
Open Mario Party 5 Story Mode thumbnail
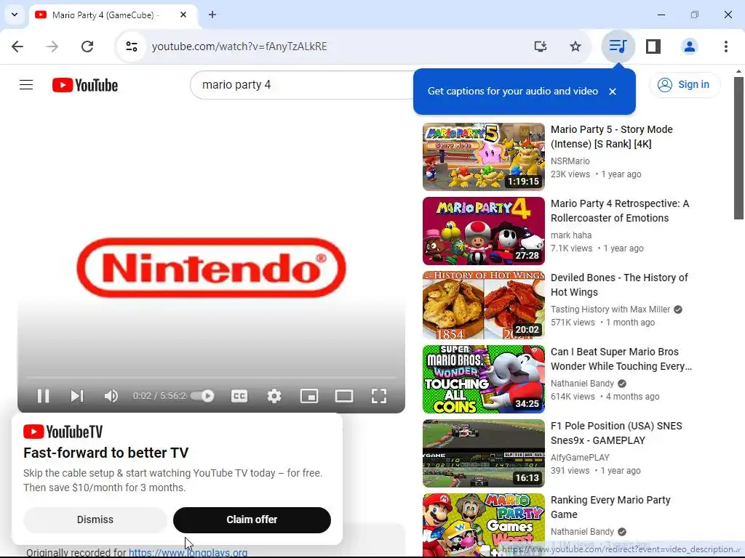484,157
